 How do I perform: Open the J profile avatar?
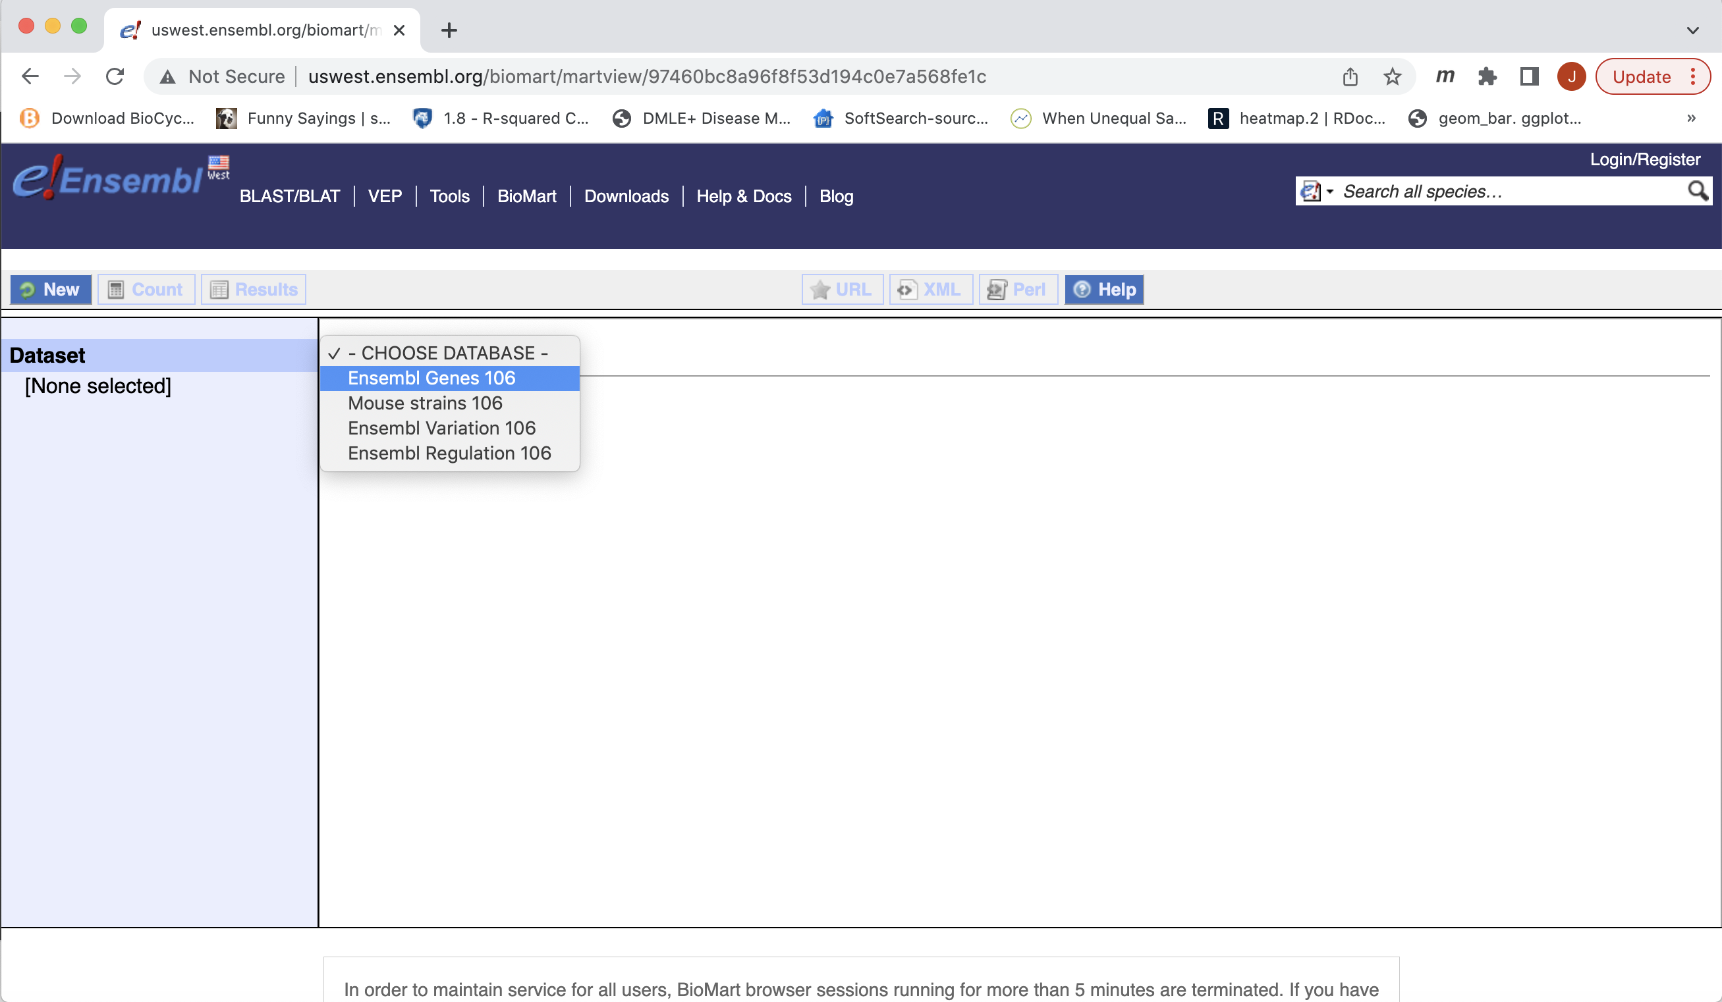click(x=1571, y=76)
